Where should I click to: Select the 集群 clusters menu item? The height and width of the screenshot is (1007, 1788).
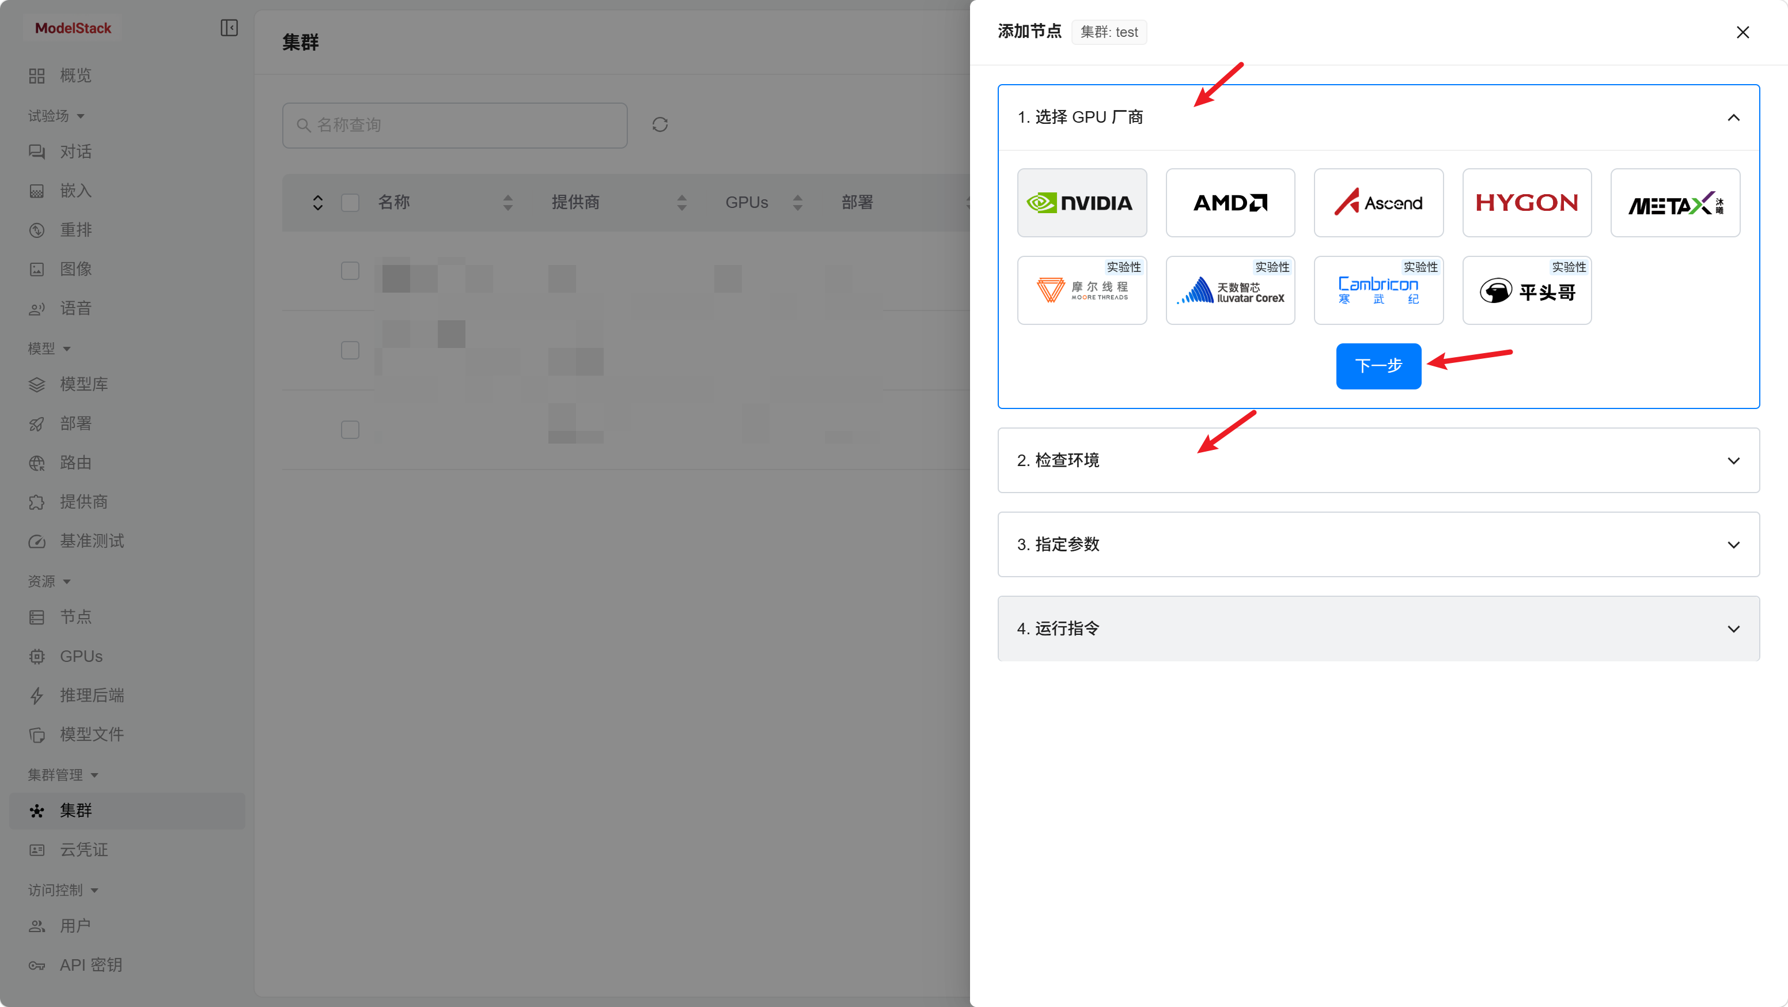(126, 811)
